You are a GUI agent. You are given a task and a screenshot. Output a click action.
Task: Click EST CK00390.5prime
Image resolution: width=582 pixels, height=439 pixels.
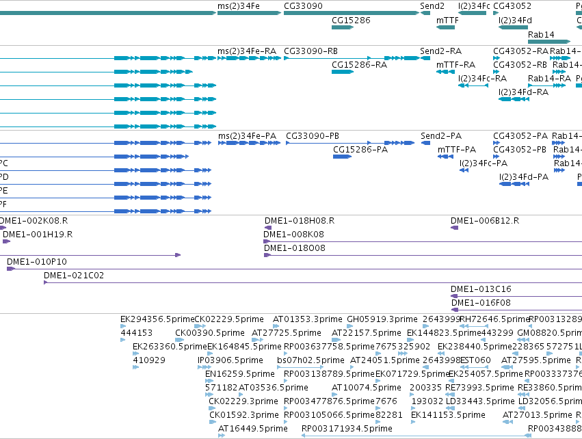(x=180, y=340)
